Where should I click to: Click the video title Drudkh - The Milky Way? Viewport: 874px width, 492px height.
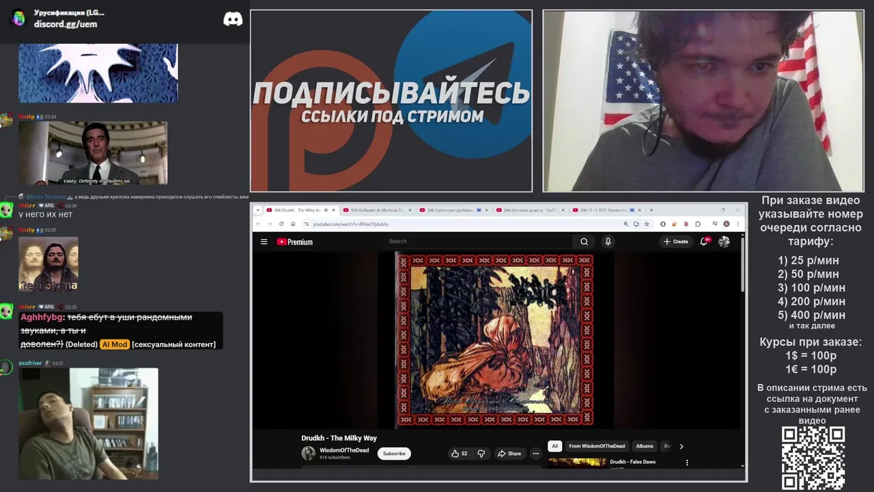click(x=339, y=438)
